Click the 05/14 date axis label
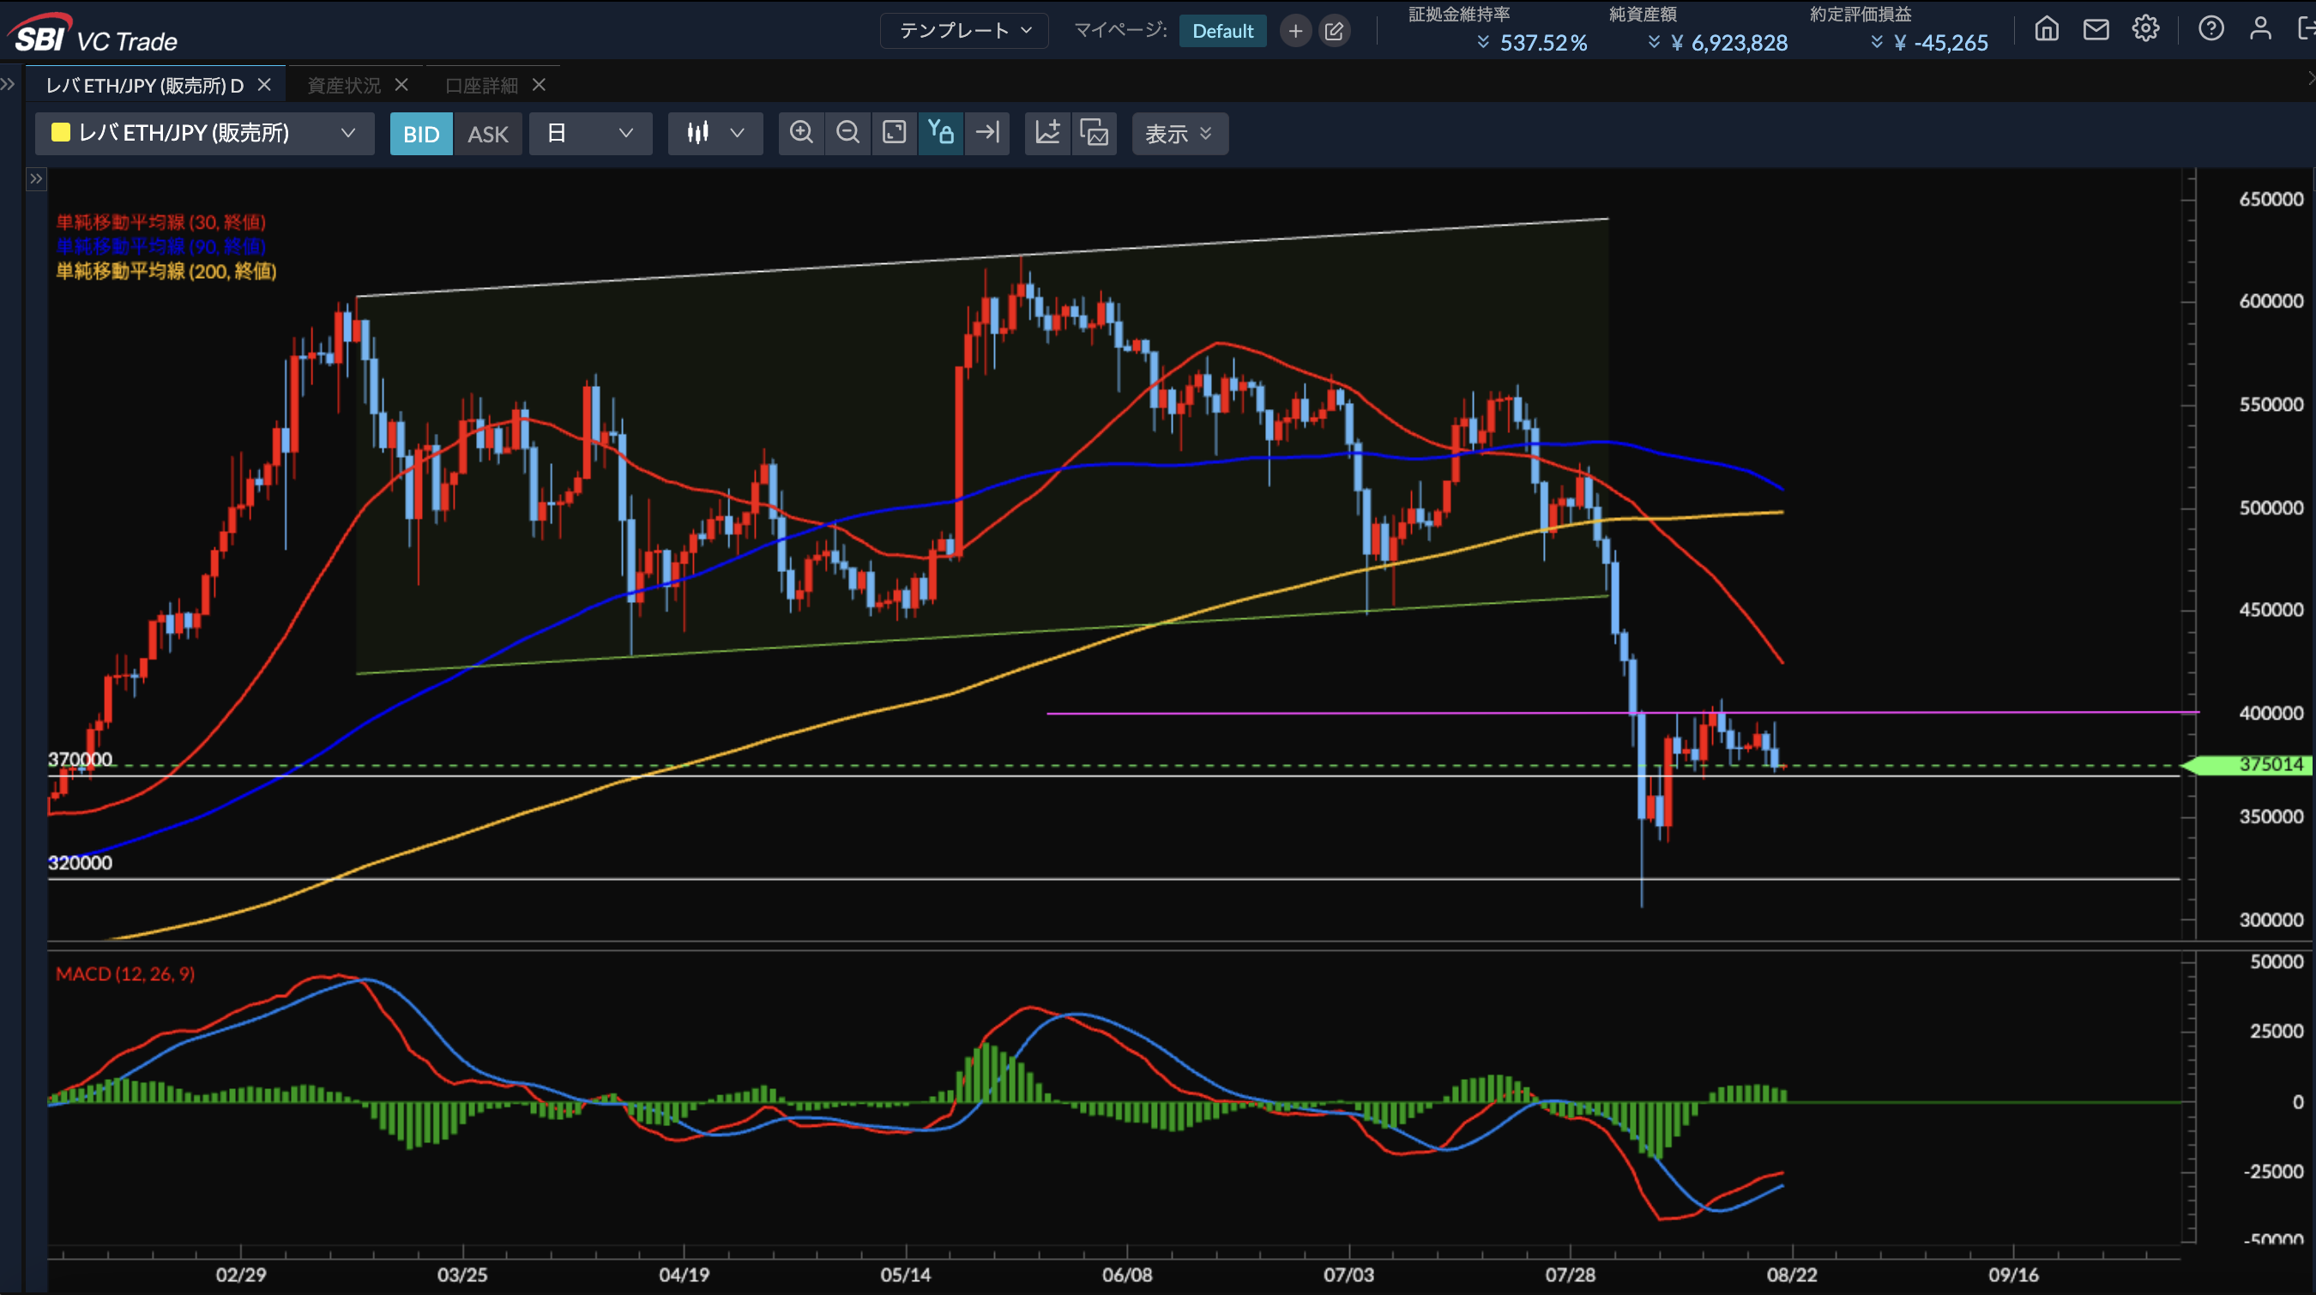The height and width of the screenshot is (1295, 2316). [905, 1274]
